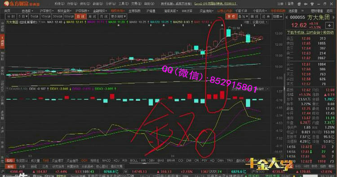Select the MACD indicator tab

[106, 160]
